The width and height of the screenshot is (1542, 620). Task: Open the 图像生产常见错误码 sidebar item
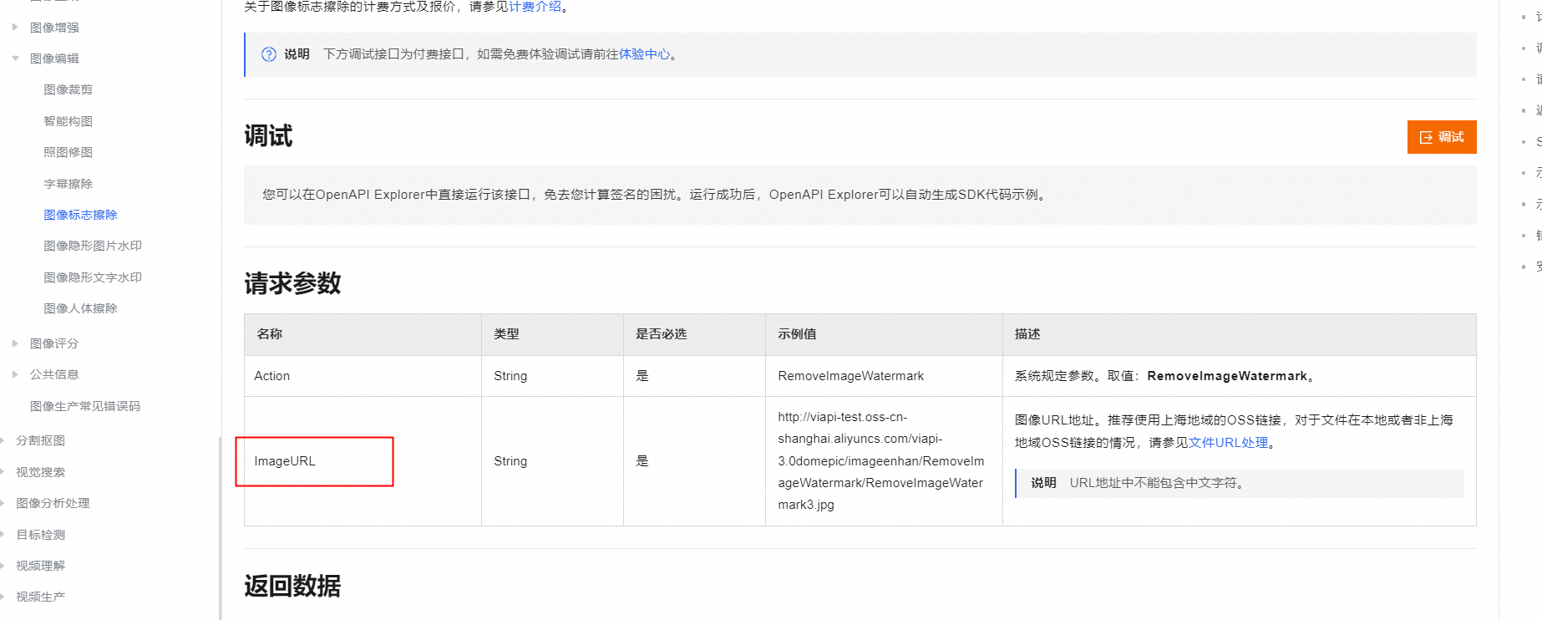(85, 406)
